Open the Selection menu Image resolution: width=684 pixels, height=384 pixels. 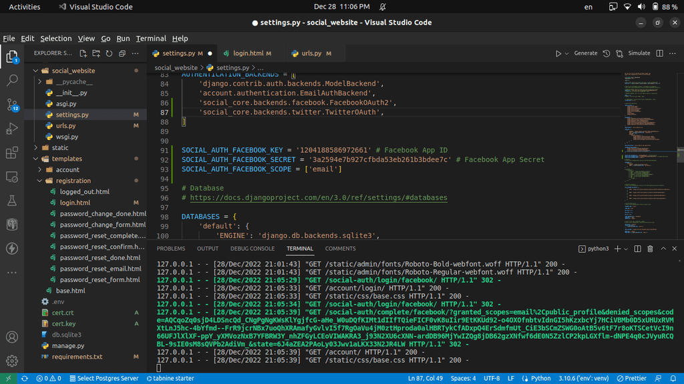click(x=56, y=38)
